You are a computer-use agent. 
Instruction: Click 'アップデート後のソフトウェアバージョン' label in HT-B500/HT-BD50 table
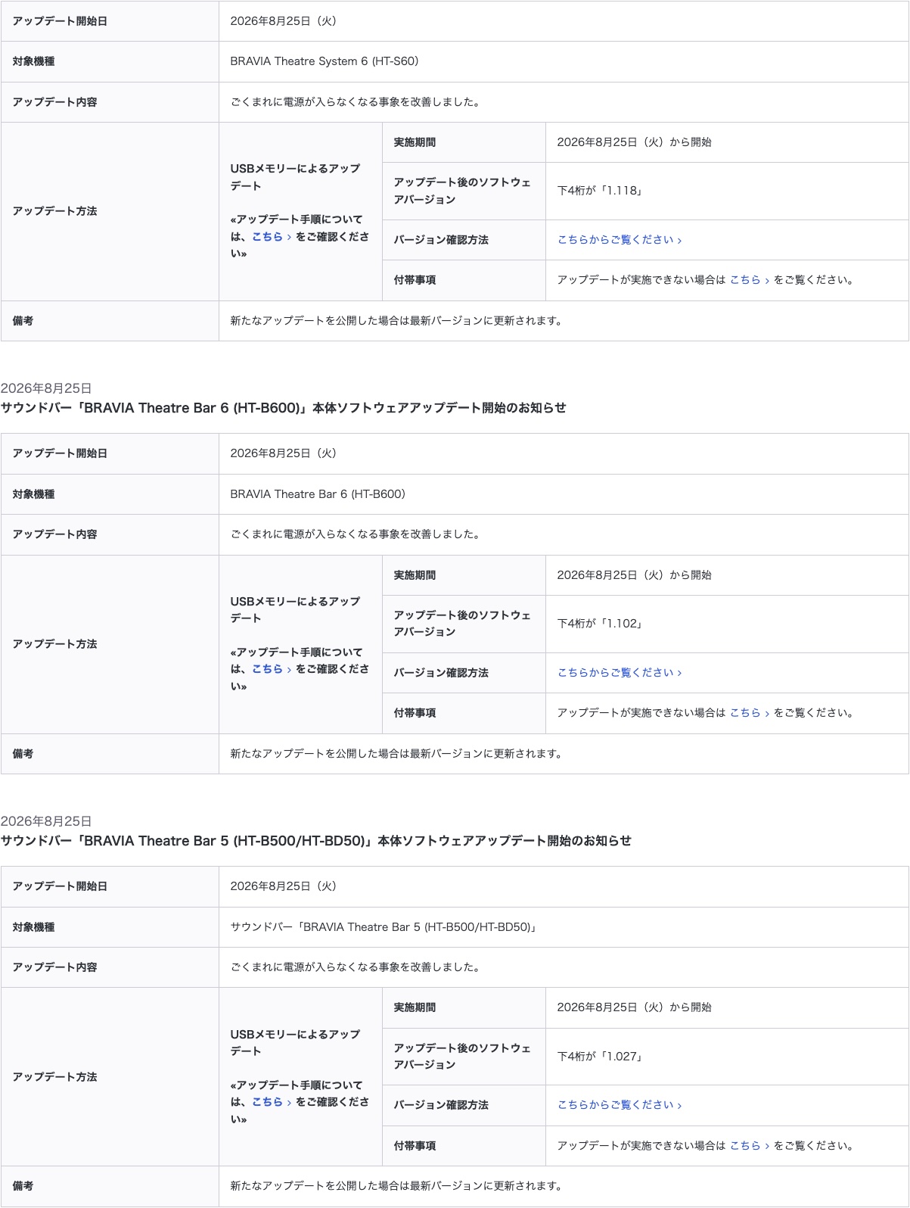coord(462,1057)
